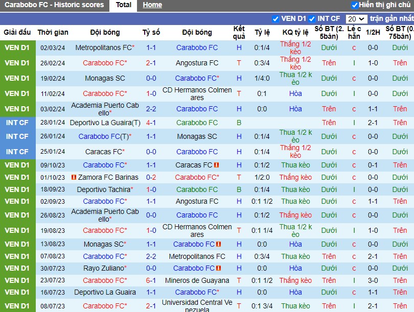This screenshot has height=312, width=414.
Task: Open Deportivo La Guaira in 16/07/23 row
Action: [105, 292]
